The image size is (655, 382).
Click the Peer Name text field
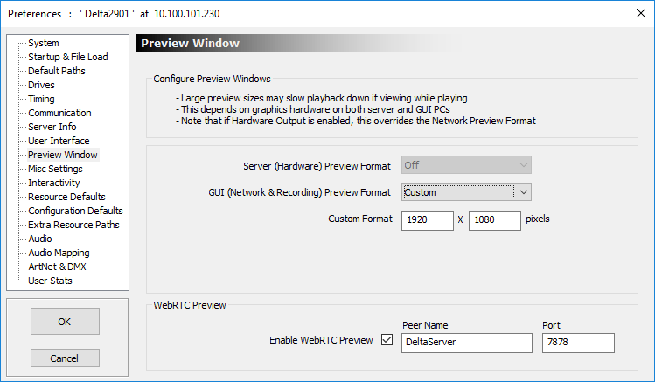[x=467, y=343]
